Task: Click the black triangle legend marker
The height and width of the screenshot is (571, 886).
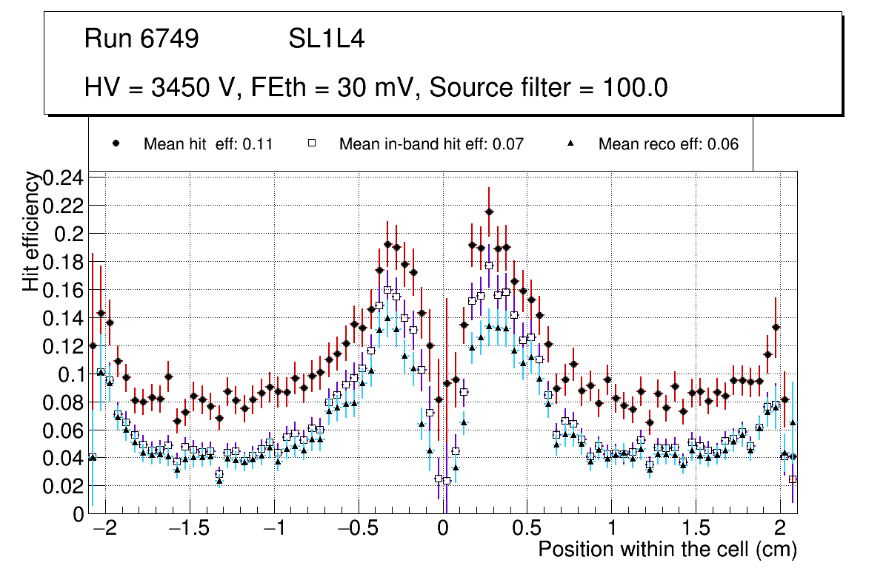Action: pyautogui.click(x=571, y=144)
